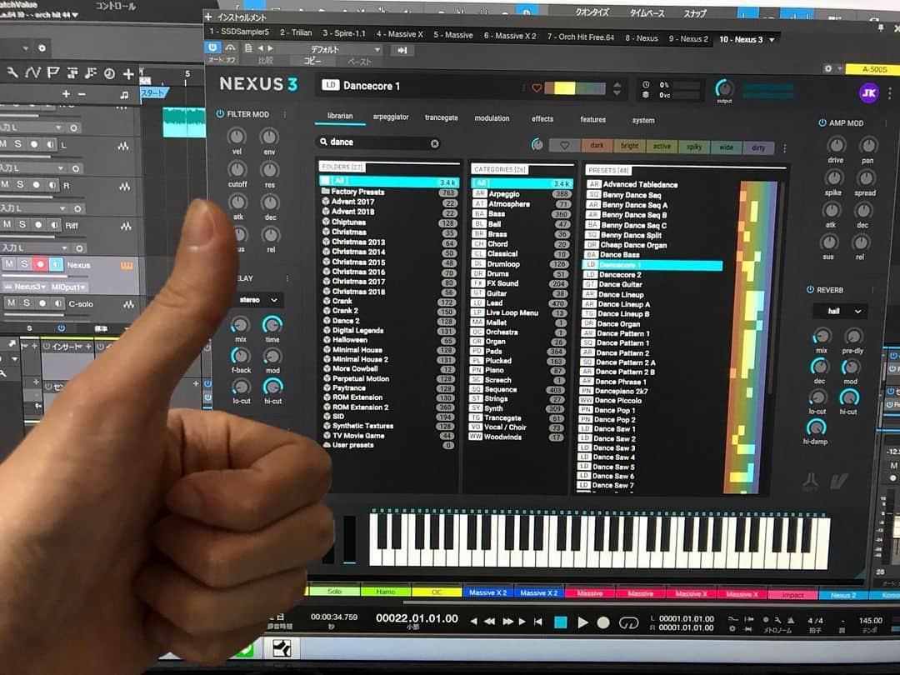Rewind using the transport bar
The width and height of the screenshot is (900, 675).
490,621
